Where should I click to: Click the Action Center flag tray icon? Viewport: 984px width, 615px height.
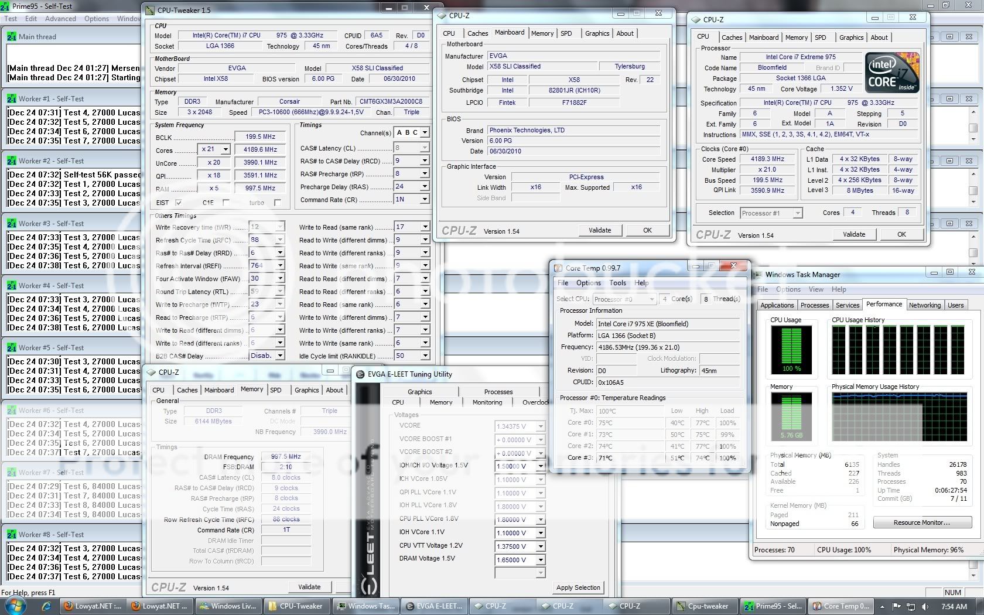click(897, 607)
